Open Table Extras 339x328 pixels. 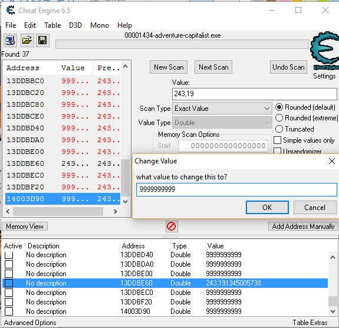[x=310, y=323]
